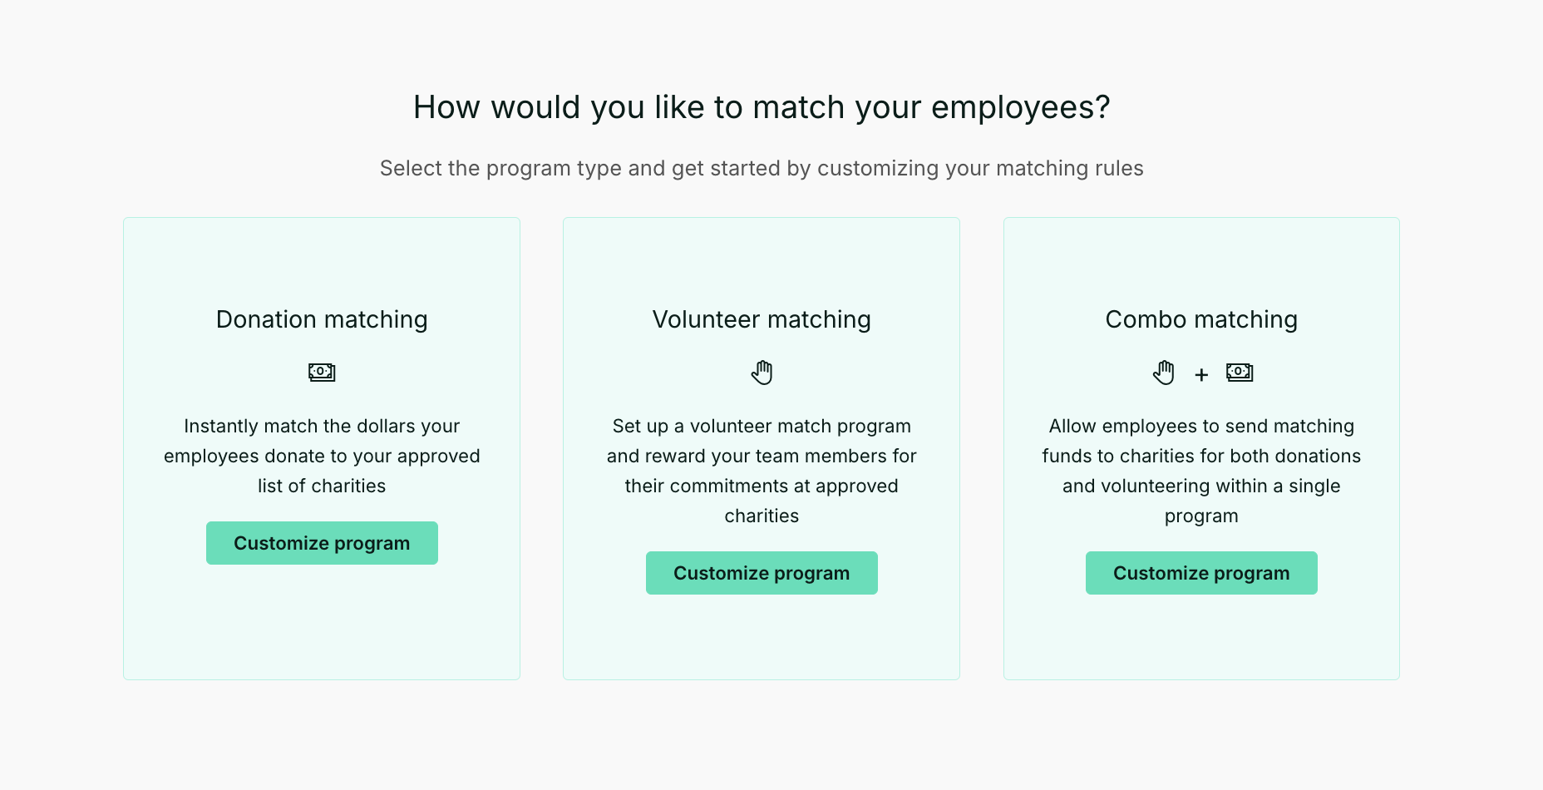Click the Volunteer matching description text

click(x=762, y=471)
